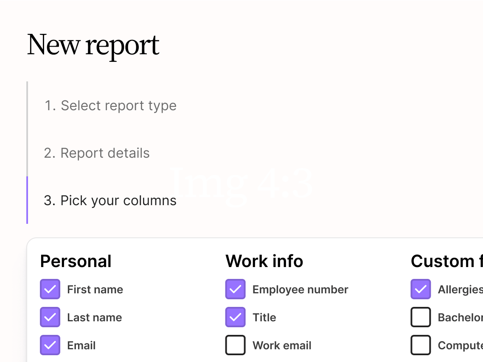
Task: Click the 'Last name' text label
Action: pyautogui.click(x=94, y=317)
